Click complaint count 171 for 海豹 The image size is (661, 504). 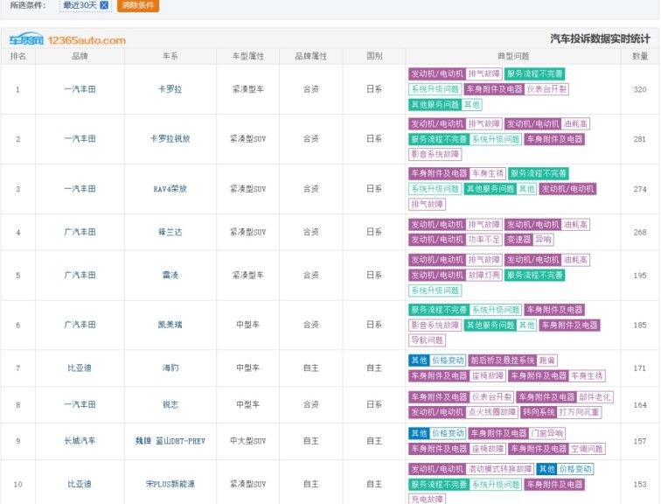click(640, 367)
